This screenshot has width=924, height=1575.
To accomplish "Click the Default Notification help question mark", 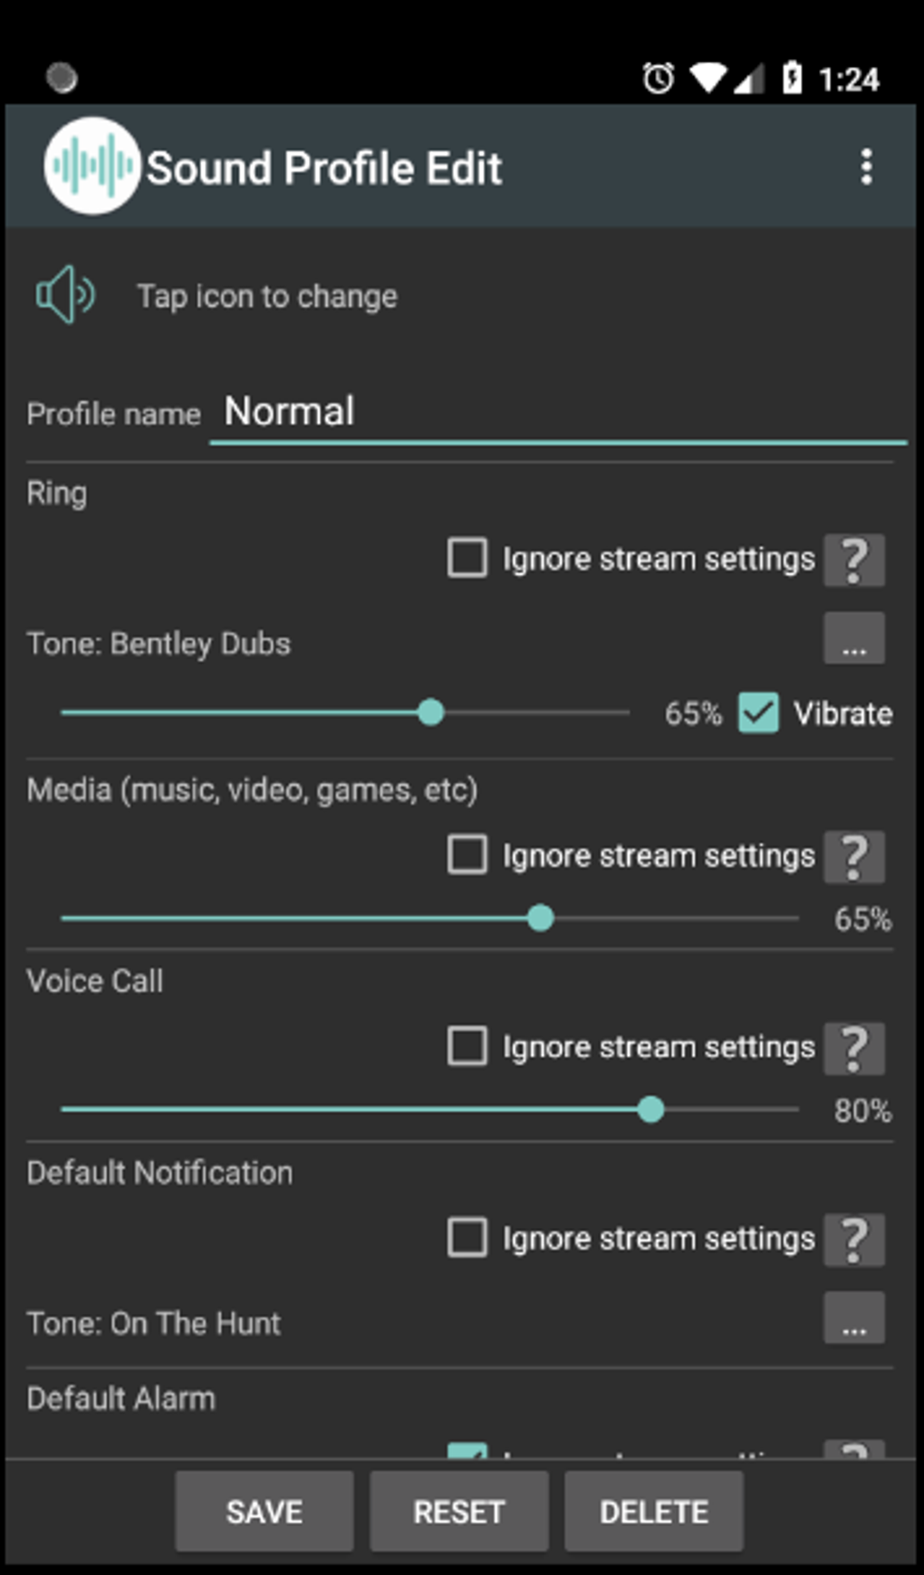I will [853, 1238].
